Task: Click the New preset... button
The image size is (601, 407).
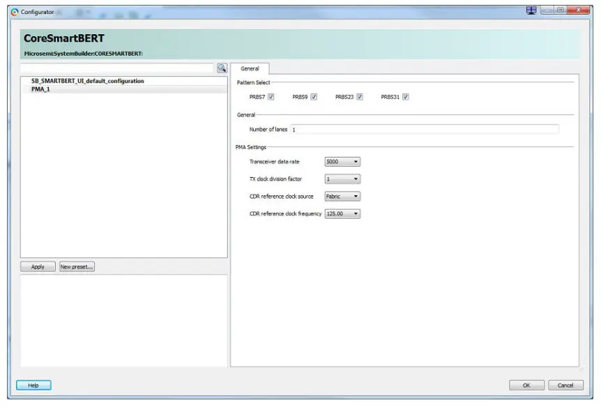Action: click(x=77, y=267)
